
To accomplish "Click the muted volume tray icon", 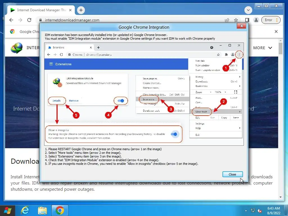I will (260, 211).
